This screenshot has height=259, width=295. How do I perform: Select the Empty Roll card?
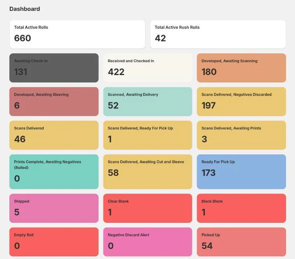tap(54, 242)
